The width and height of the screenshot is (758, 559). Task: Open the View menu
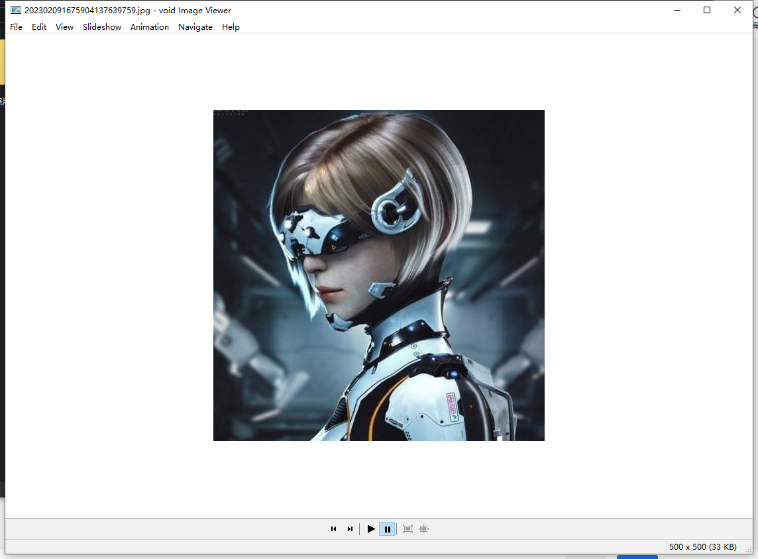pos(64,26)
